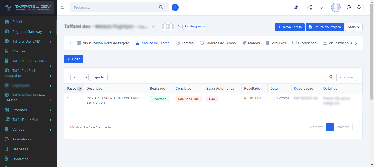Switch to the Tarefas tab
Viewport: 374px width, 167px height.
pyautogui.click(x=185, y=43)
